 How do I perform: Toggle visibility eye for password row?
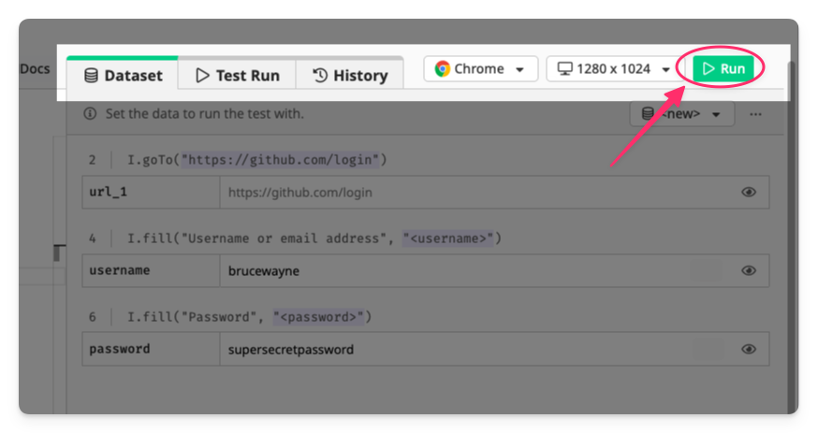(x=749, y=349)
